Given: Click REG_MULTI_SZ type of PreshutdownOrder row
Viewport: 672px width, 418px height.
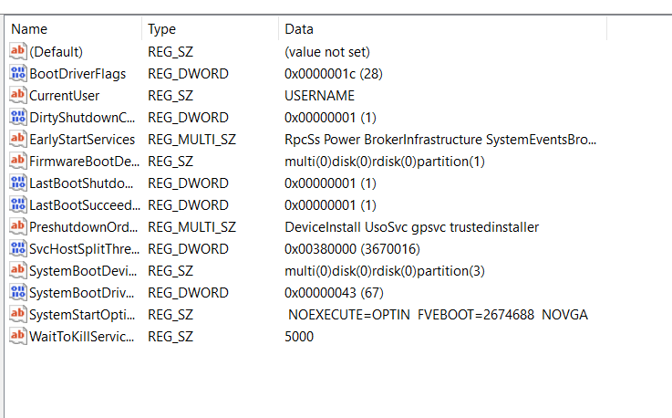Looking at the screenshot, I should [191, 227].
